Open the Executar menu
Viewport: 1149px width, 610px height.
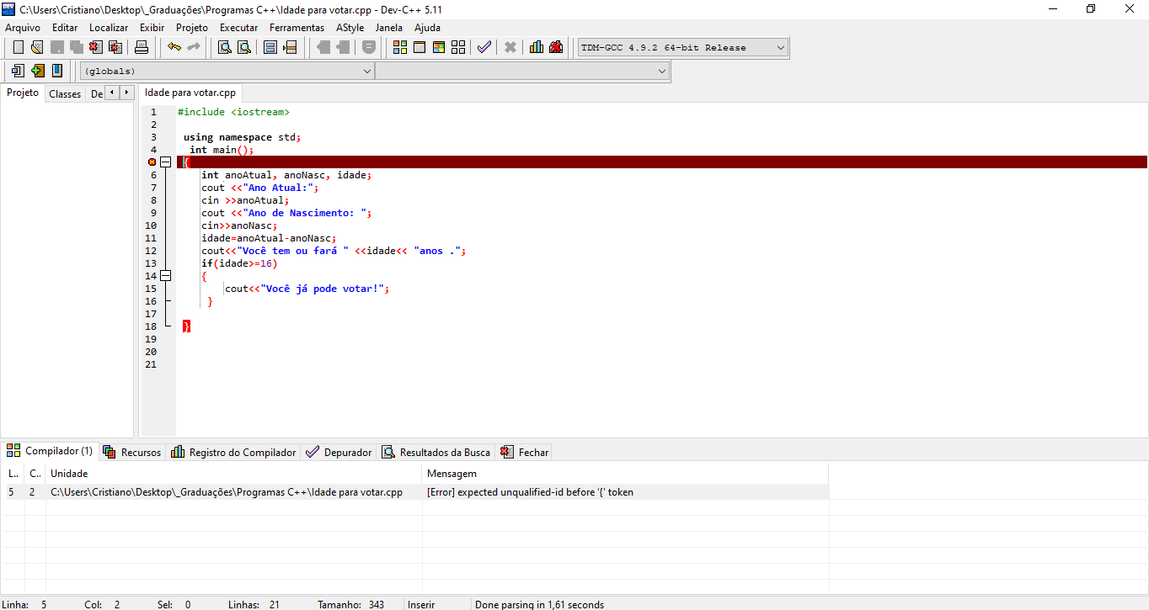(238, 28)
